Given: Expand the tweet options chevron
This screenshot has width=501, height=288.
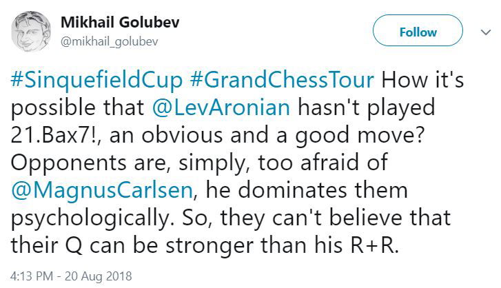Looking at the screenshot, I should coord(484,31).
